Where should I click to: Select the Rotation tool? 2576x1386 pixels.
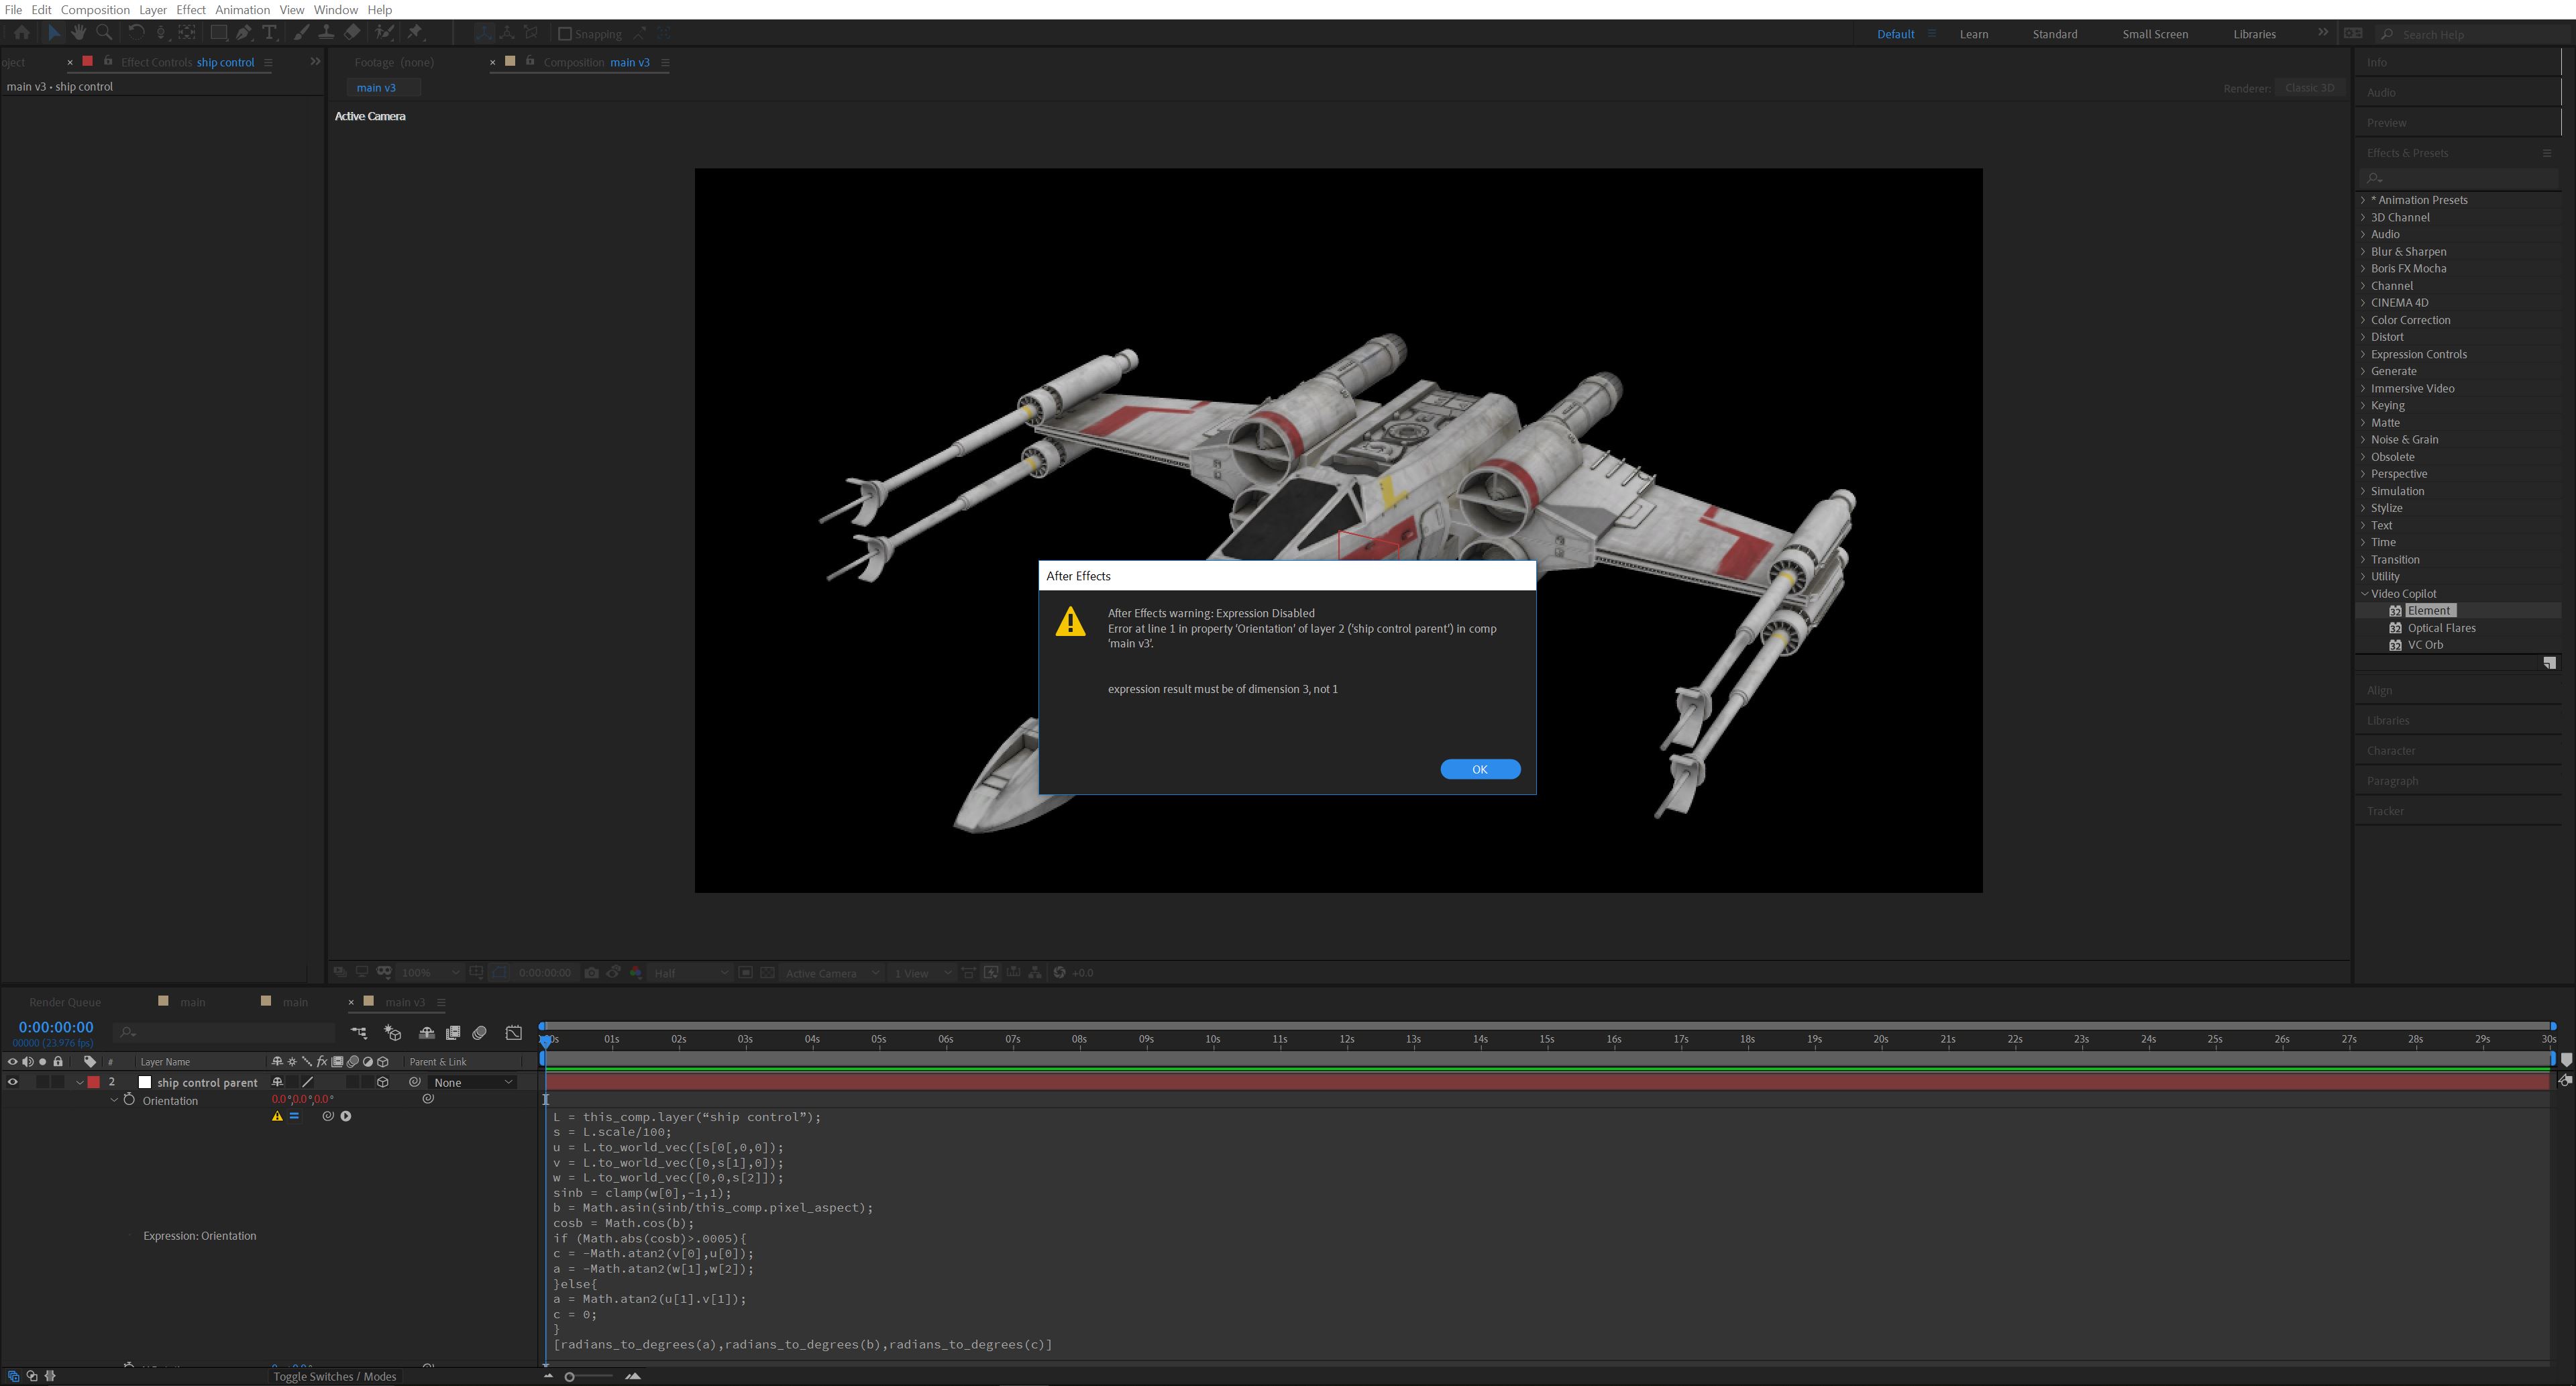point(137,33)
